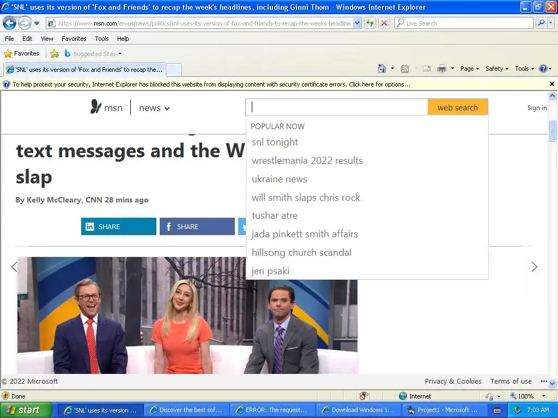This screenshot has width=558, height=418.
Task: Open the View menu
Action: pyautogui.click(x=47, y=39)
